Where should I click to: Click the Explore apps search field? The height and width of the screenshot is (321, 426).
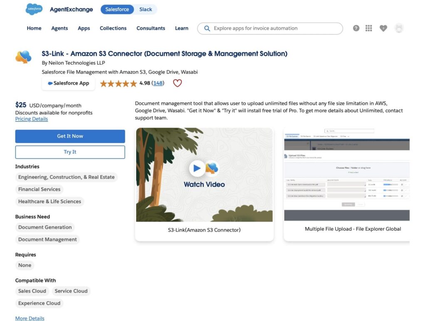coord(270,28)
